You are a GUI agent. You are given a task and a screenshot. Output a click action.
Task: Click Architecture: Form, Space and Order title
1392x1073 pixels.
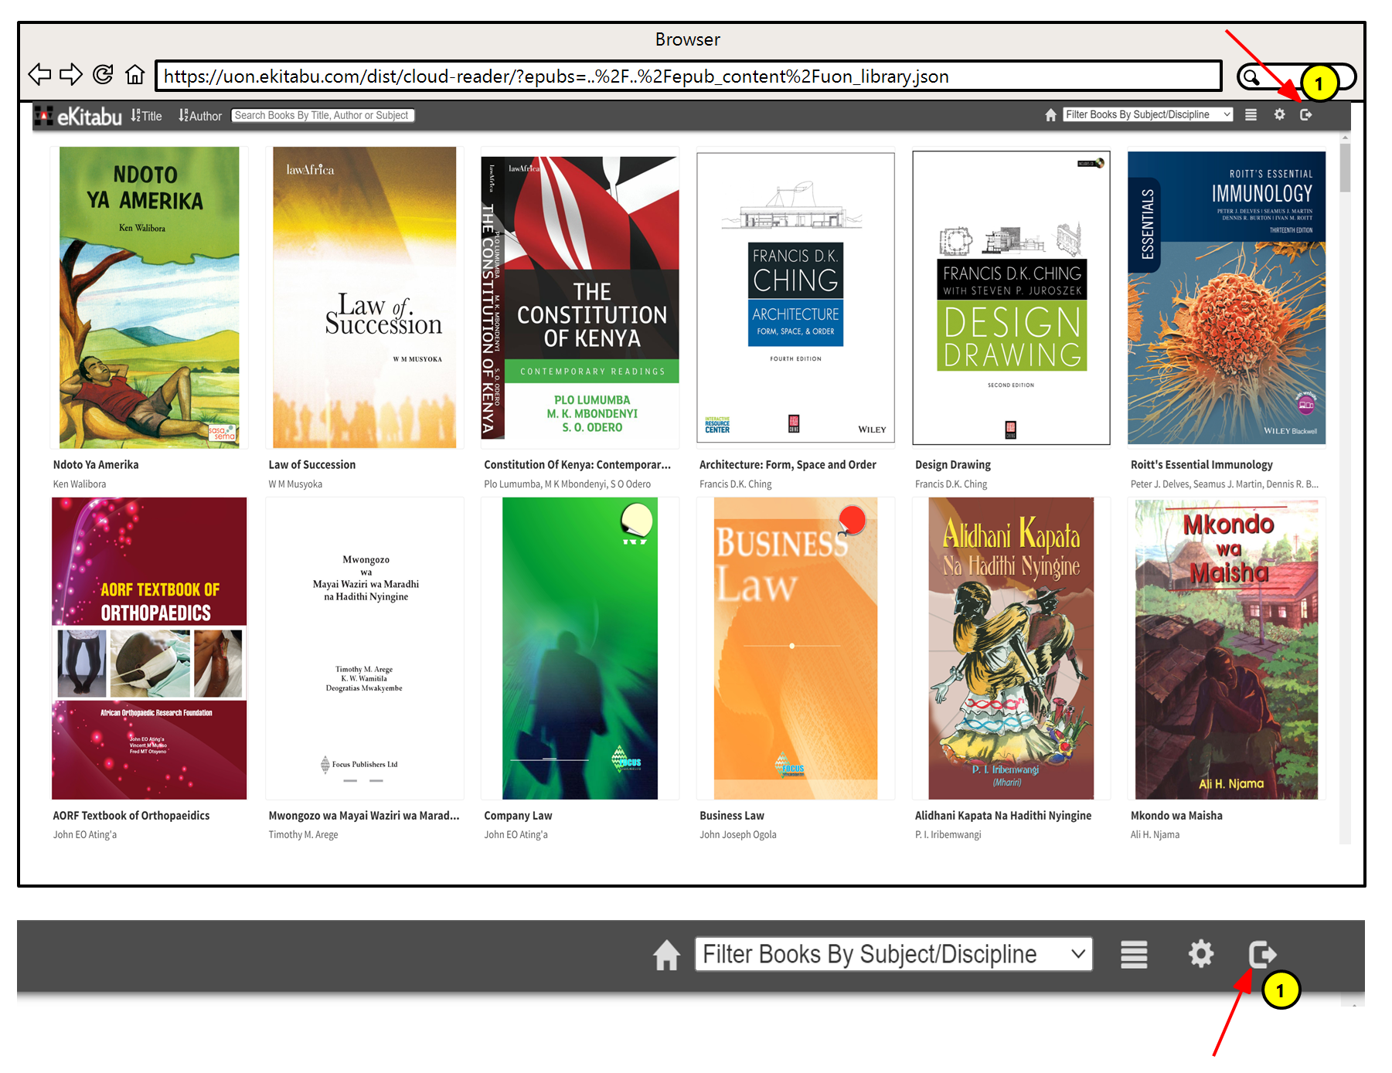pyautogui.click(x=788, y=464)
